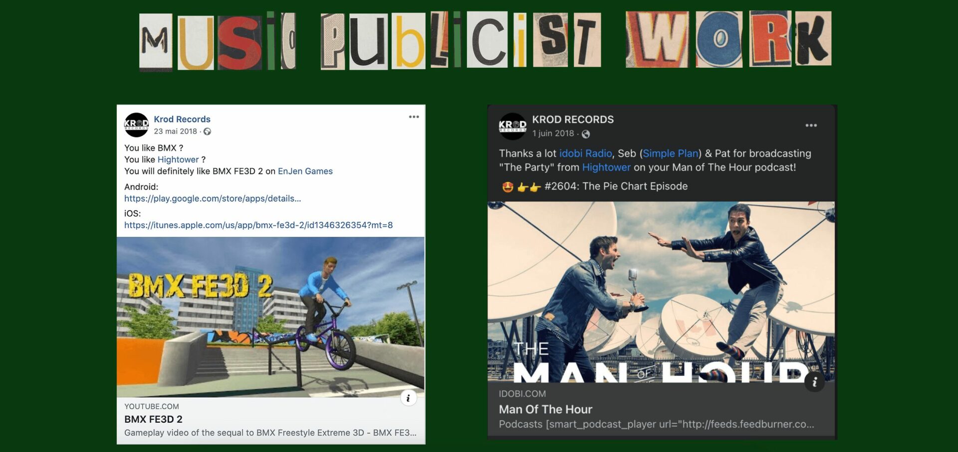Click the Krod Records round profile logo
This screenshot has width=958, height=452.
(x=136, y=125)
